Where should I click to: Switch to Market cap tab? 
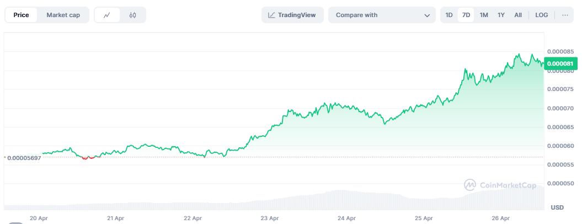pos(63,15)
